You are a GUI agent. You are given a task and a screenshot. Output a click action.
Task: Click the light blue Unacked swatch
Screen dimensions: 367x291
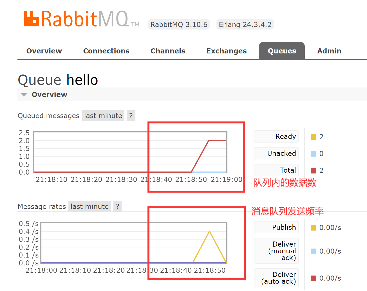tap(314, 154)
